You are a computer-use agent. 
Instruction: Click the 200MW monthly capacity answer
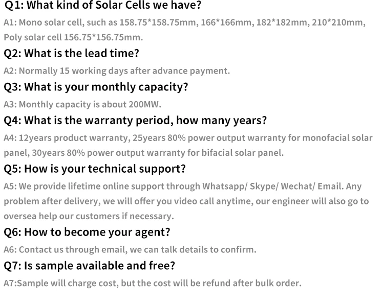pyautogui.click(x=82, y=104)
